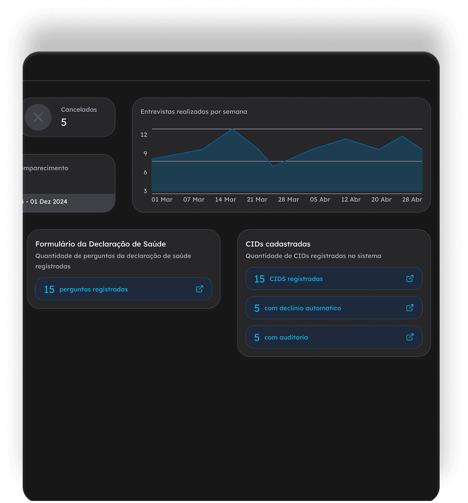Open external link icon for perguntas registradas

tap(200, 289)
